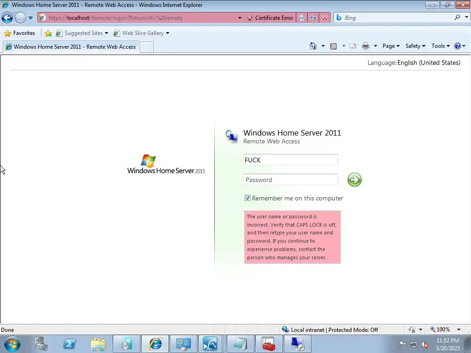
Task: Click the user name field containing text
Action: coord(291,159)
